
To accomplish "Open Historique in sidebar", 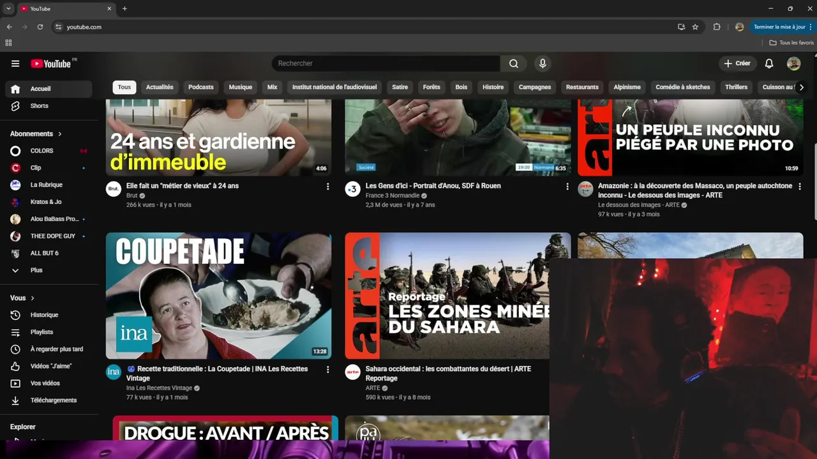I will (49, 315).
